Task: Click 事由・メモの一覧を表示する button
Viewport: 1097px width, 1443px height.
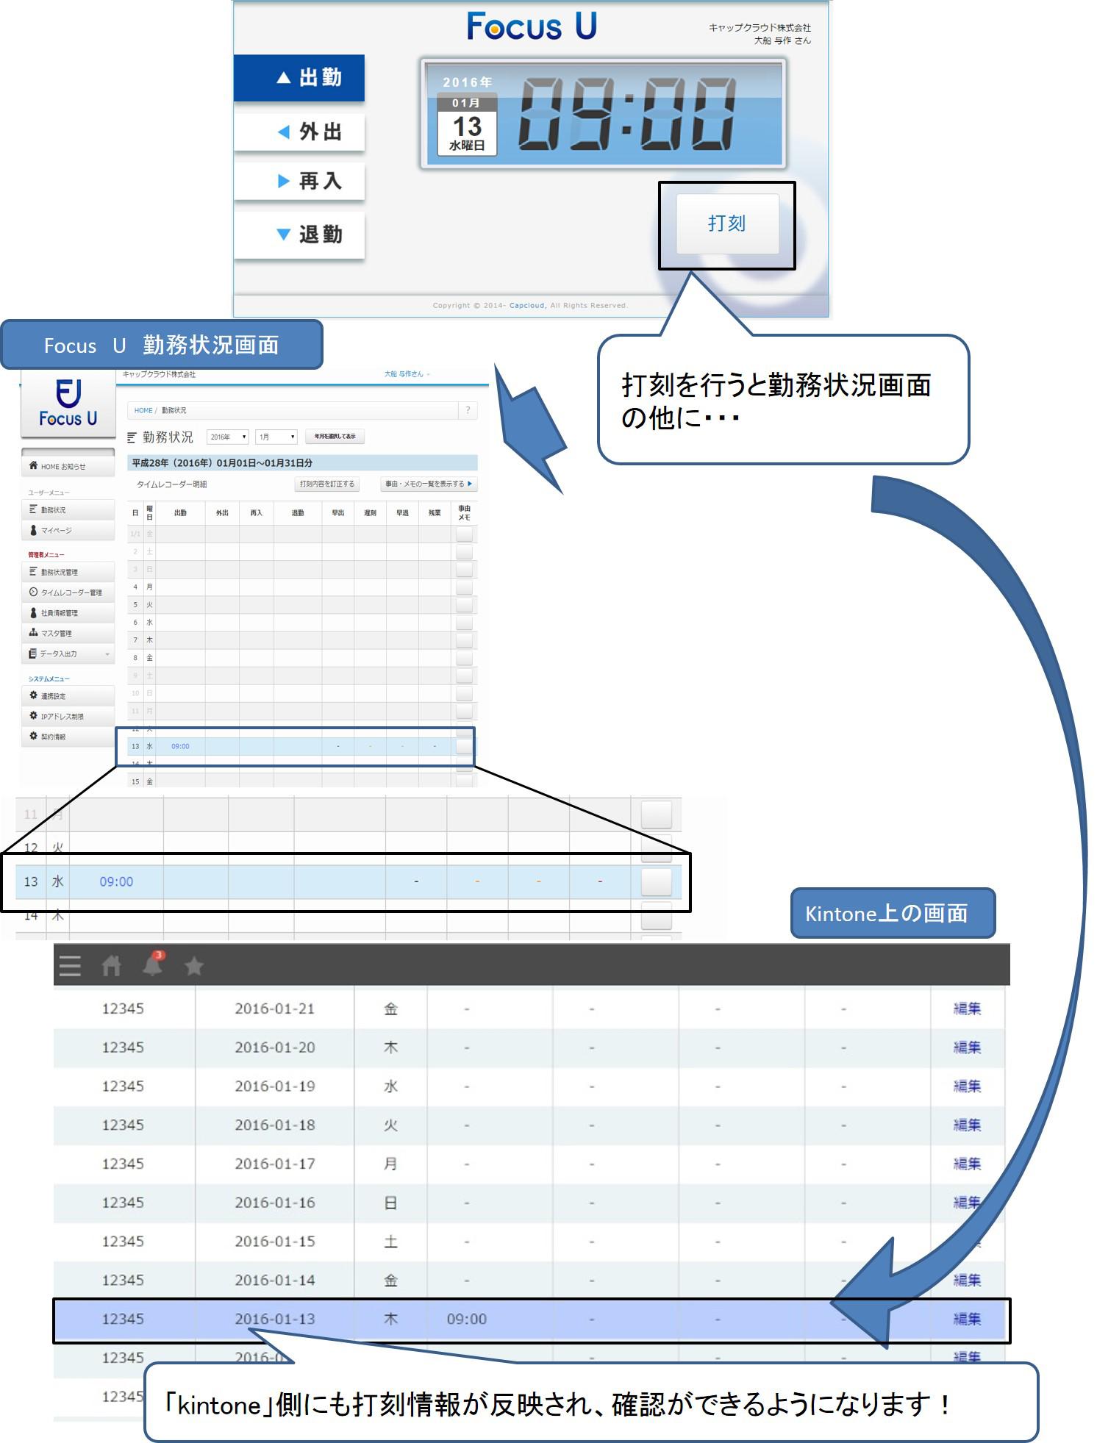Action: (429, 484)
